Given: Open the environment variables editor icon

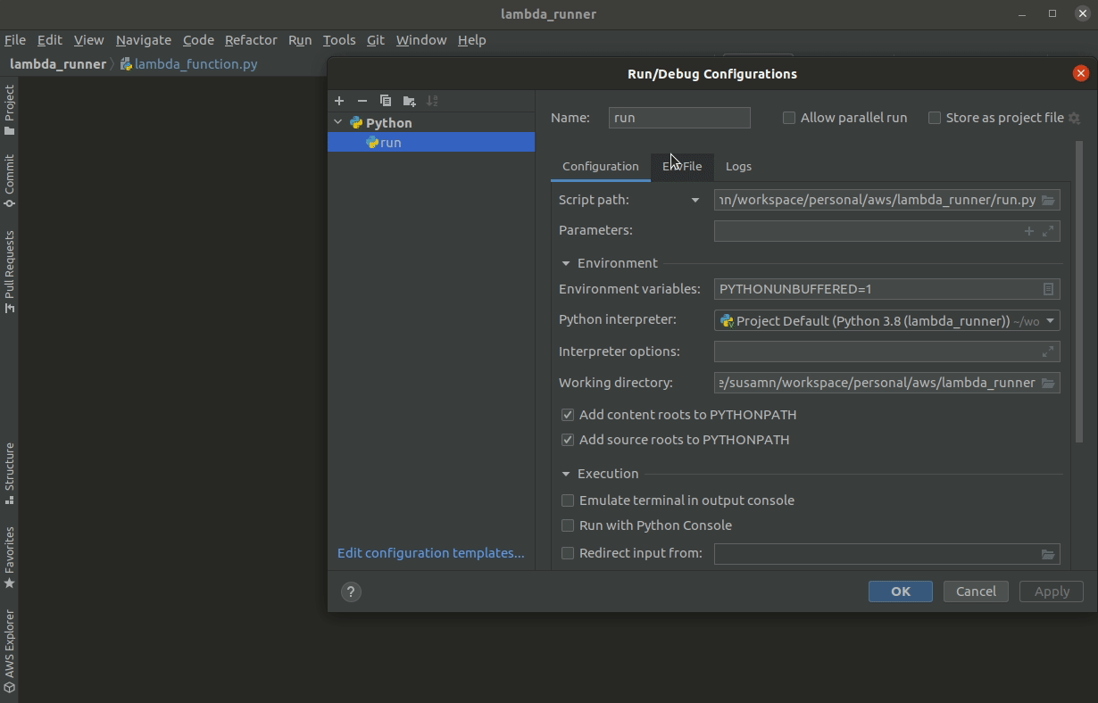Looking at the screenshot, I should click(1048, 289).
